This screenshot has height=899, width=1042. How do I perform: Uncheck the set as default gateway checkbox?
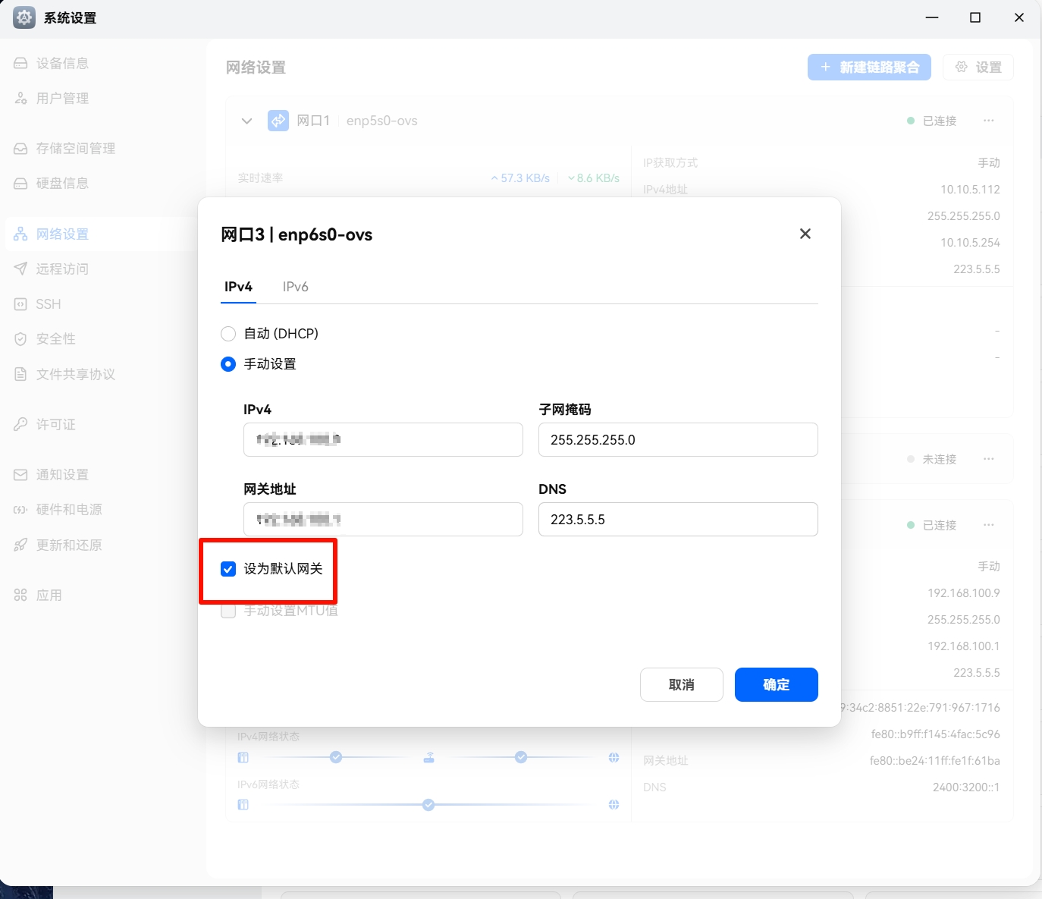[228, 569]
